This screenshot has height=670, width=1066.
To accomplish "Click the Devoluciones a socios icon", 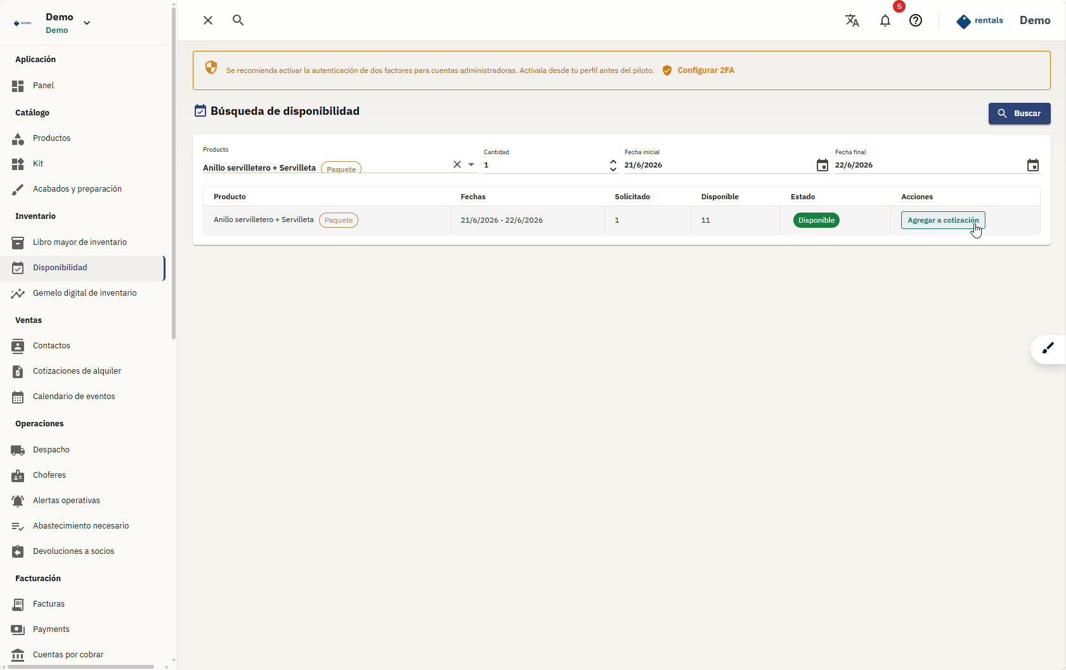I will click(x=18, y=551).
